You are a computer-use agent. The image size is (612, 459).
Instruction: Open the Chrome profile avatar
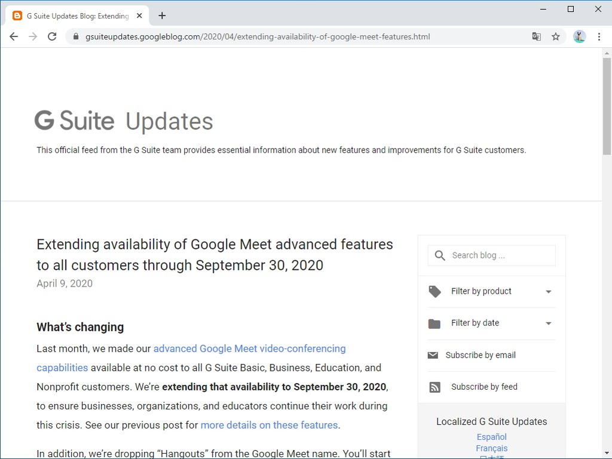coord(579,36)
